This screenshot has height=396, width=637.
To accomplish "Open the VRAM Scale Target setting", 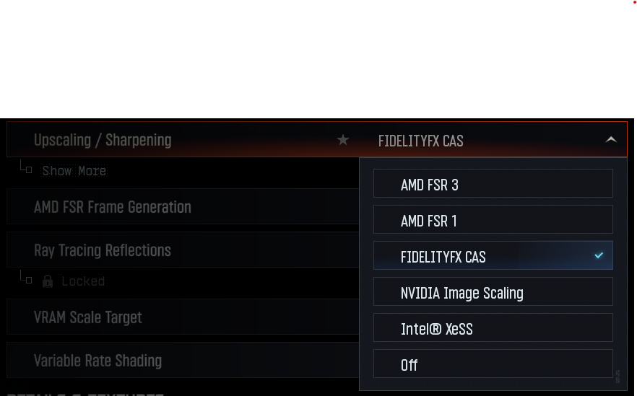I will (x=88, y=317).
